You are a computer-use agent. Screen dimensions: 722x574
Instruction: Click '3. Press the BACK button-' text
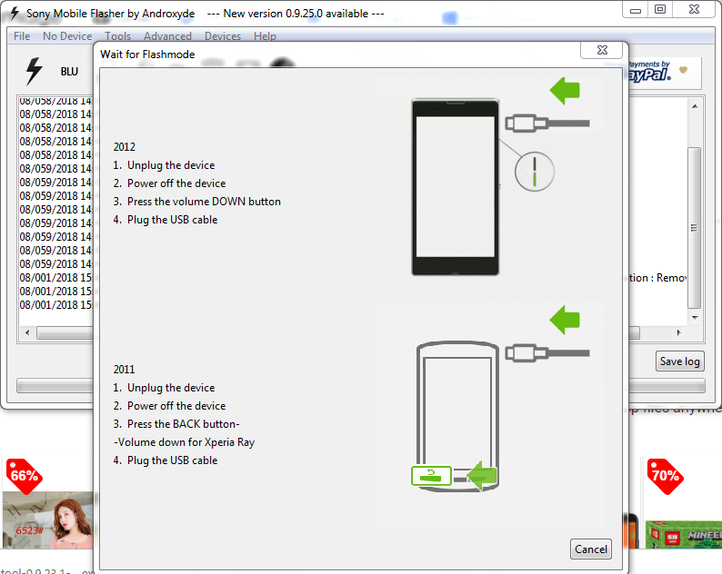click(x=176, y=424)
